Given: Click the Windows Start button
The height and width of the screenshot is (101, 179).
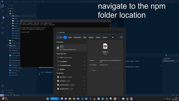Looking at the screenshot, I should point(48,99).
